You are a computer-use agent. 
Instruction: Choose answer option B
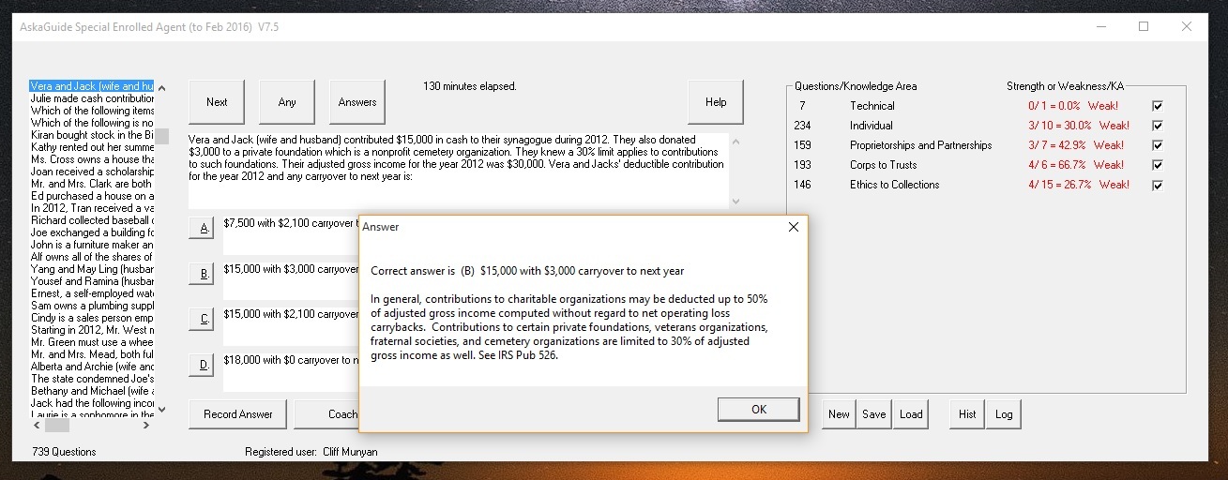coord(204,274)
